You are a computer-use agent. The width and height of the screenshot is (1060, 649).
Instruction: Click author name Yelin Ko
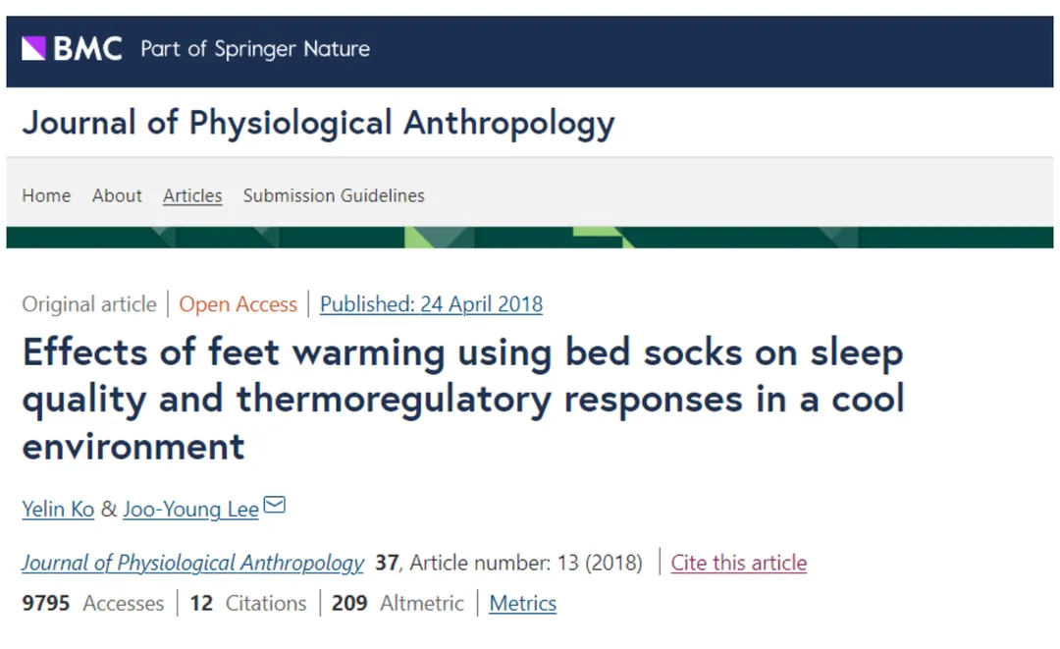coord(58,509)
